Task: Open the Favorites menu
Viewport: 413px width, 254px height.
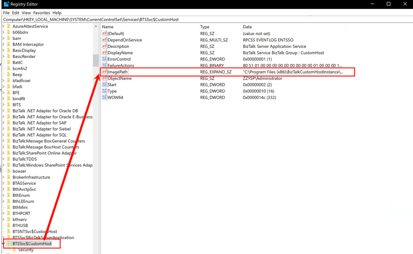Action: [42, 13]
